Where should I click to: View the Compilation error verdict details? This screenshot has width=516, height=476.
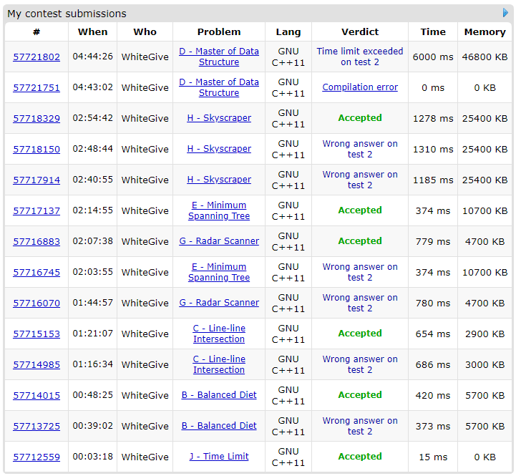pyautogui.click(x=360, y=87)
